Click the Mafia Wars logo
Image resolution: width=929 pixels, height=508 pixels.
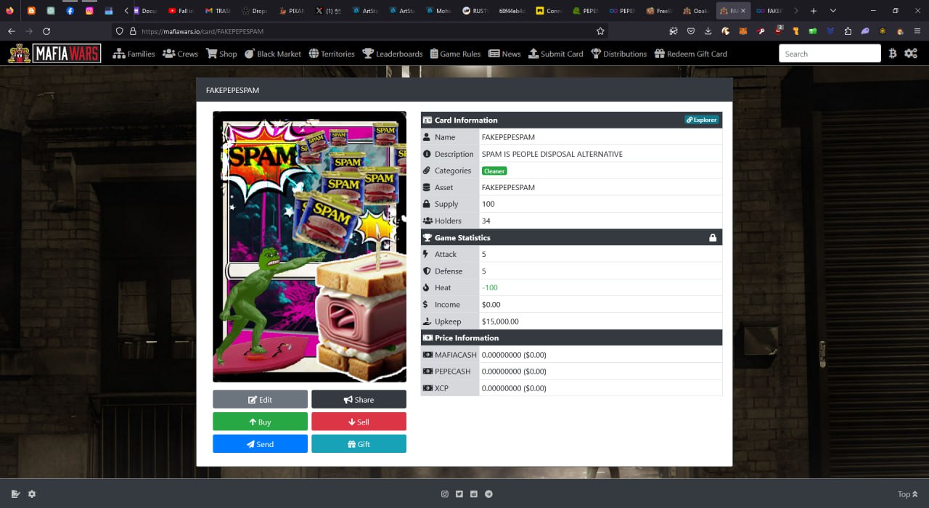pyautogui.click(x=54, y=54)
